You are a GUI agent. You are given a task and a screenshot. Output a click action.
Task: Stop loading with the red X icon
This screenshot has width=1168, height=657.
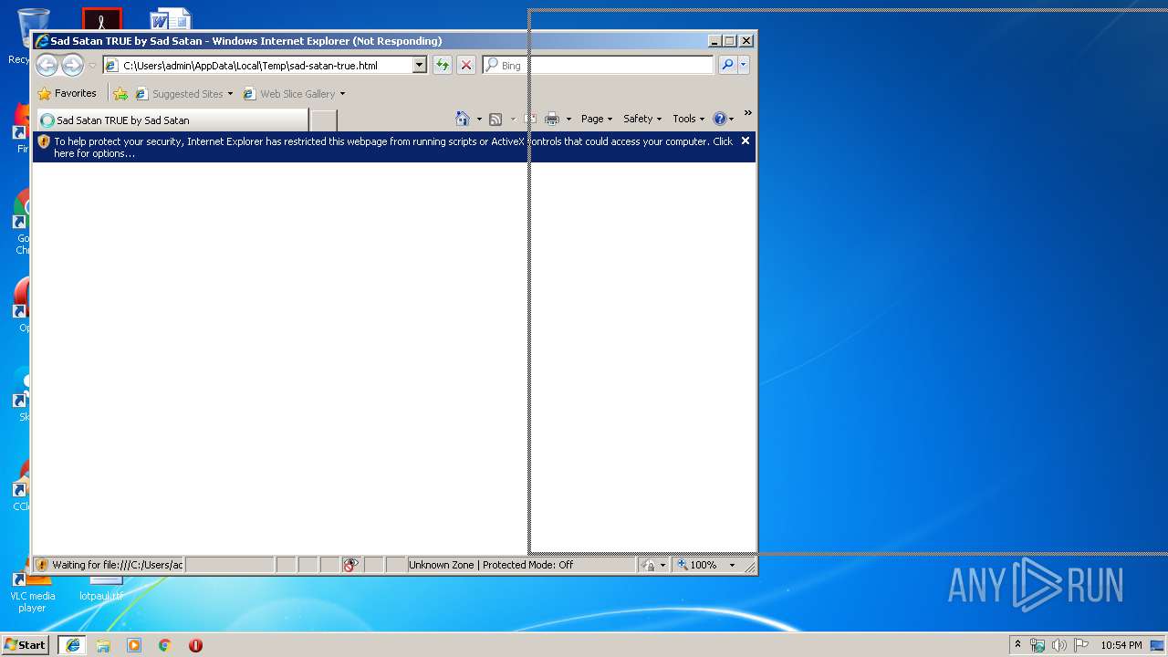[466, 65]
